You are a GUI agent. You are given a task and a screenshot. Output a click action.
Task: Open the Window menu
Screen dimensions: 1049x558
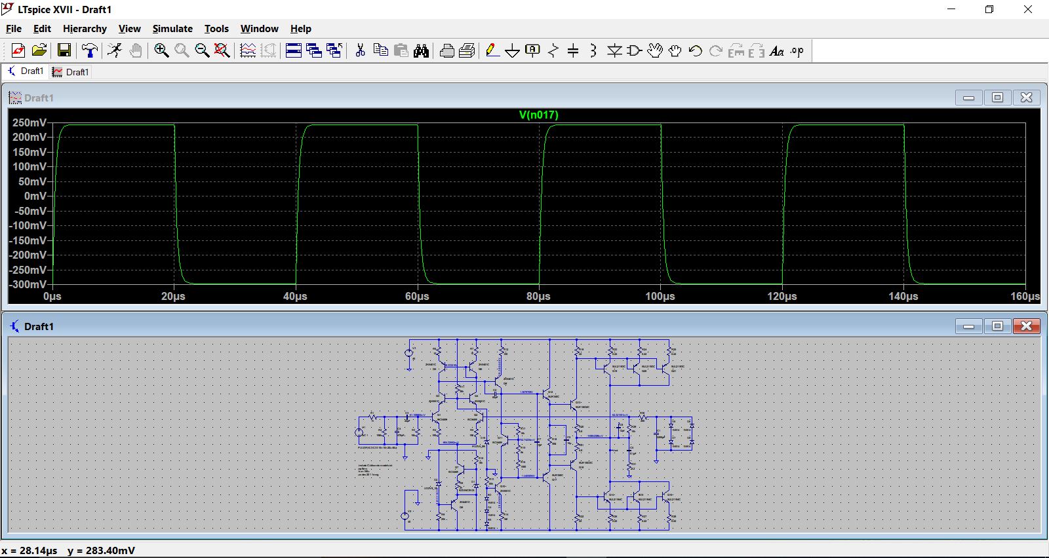pyautogui.click(x=259, y=28)
